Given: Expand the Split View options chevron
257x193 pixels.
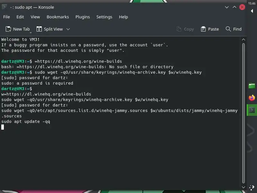Looking at the screenshot, I should coord(68,29).
